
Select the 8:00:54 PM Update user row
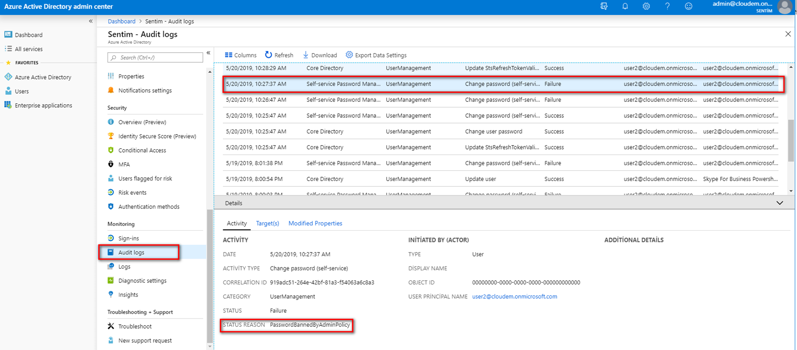point(501,179)
